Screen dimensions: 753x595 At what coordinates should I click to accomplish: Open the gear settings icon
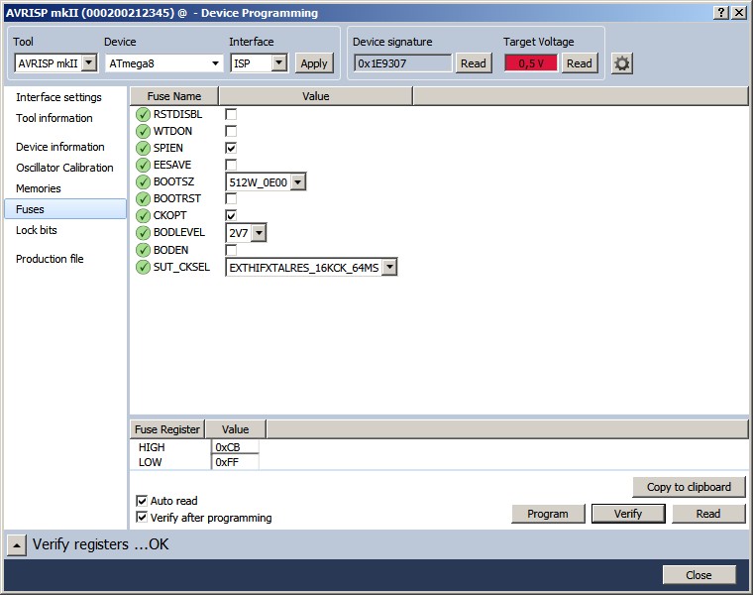[622, 63]
